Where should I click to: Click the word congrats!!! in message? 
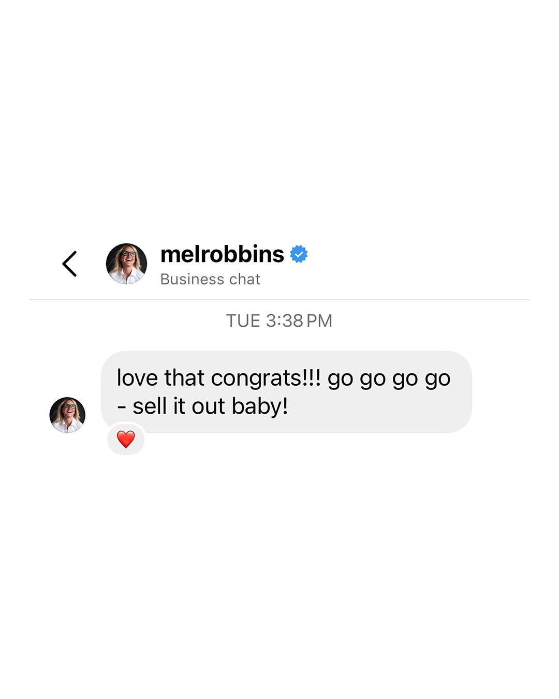[x=266, y=378]
